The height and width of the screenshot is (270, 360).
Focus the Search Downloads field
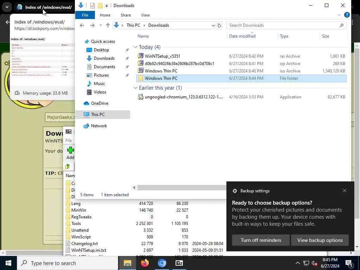[286, 25]
